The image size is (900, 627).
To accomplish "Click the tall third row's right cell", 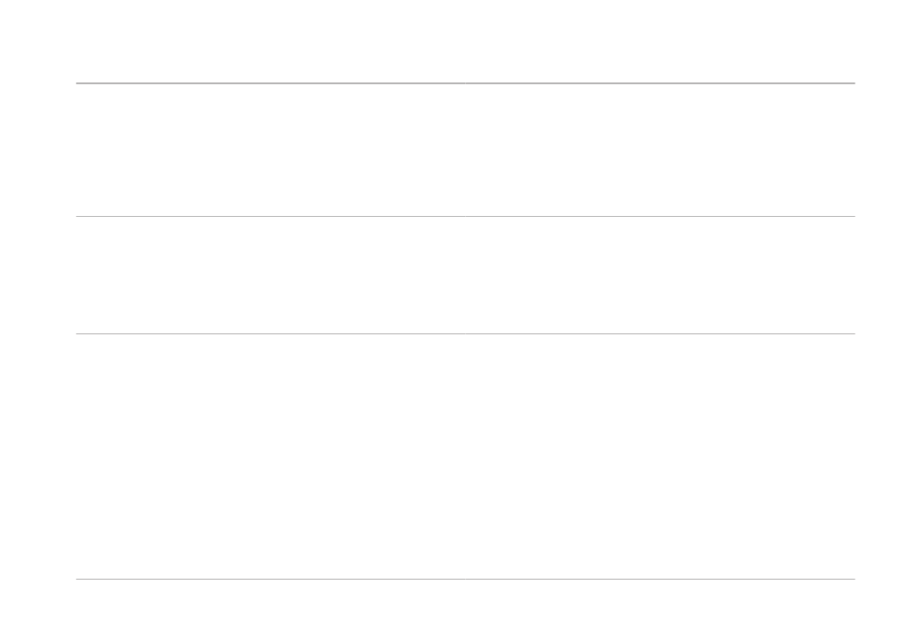I will [x=660, y=457].
